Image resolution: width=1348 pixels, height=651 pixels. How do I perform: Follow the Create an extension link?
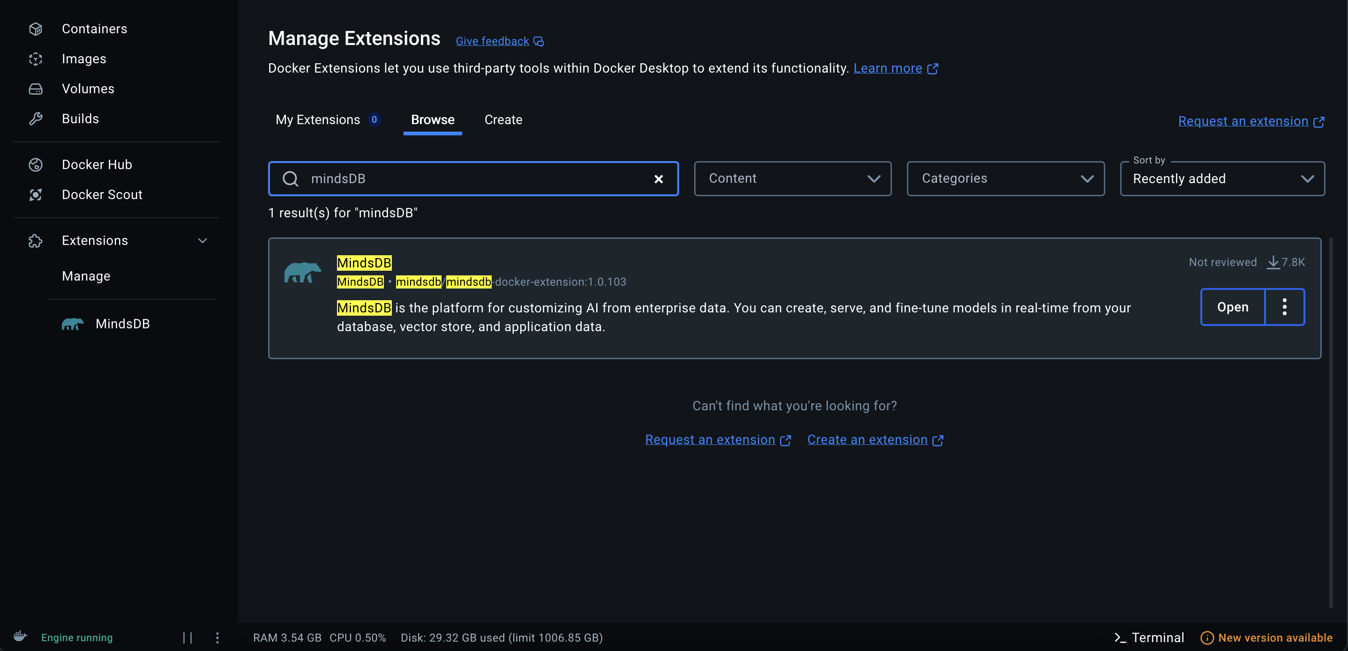click(x=867, y=440)
